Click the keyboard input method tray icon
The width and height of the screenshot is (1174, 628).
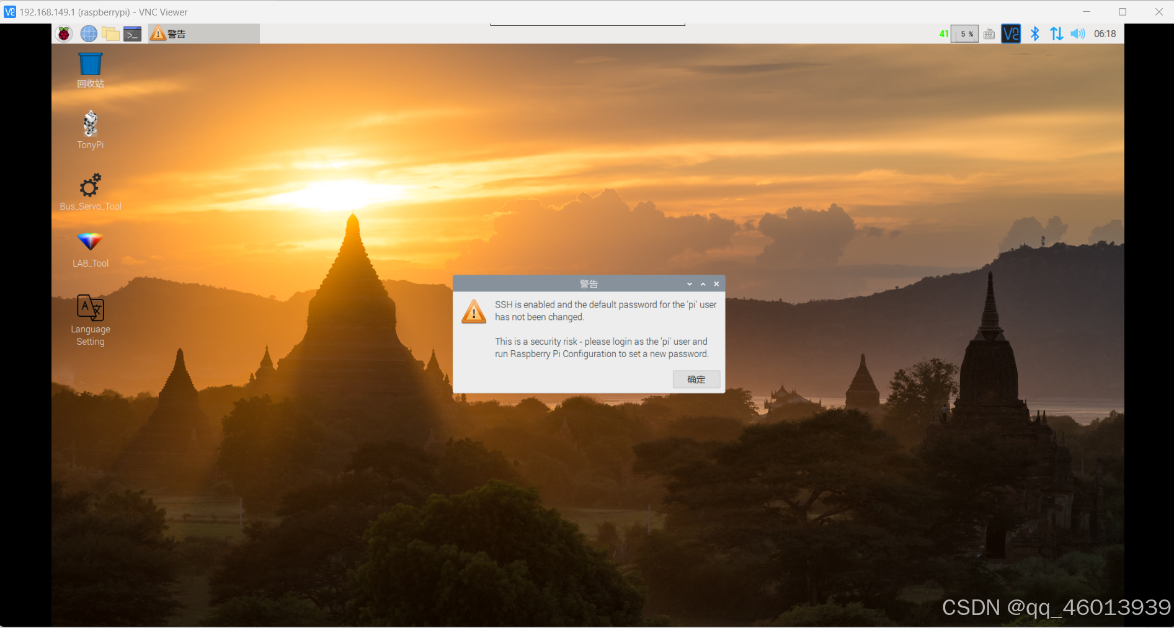989,33
